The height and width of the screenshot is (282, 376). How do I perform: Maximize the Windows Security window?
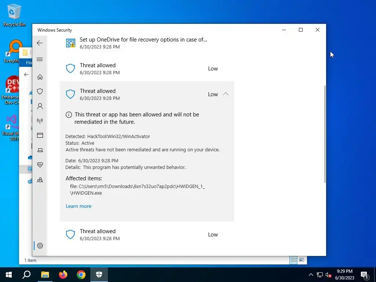301,30
